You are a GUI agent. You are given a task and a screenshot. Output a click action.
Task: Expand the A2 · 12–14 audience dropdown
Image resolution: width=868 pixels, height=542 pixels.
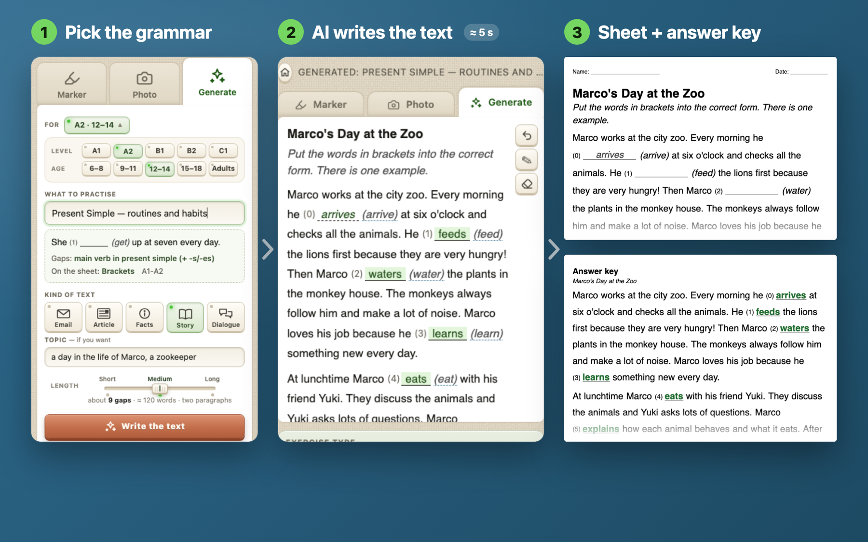(x=97, y=125)
